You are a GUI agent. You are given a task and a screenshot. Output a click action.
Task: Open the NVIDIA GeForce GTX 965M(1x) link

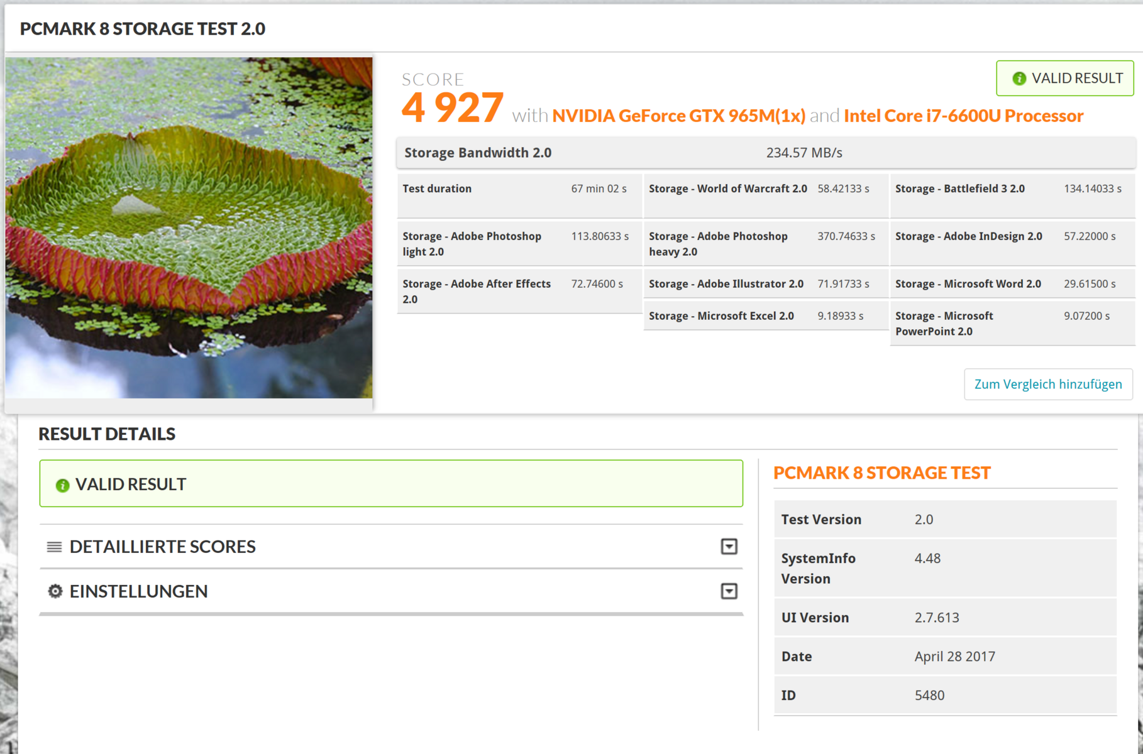pos(678,116)
